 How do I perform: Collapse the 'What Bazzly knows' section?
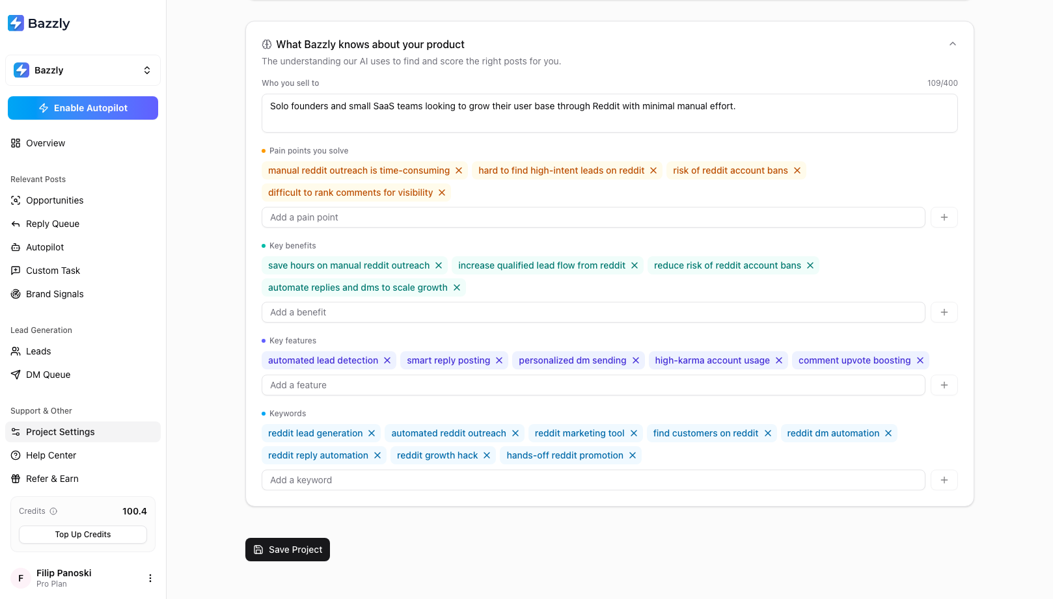click(x=953, y=44)
